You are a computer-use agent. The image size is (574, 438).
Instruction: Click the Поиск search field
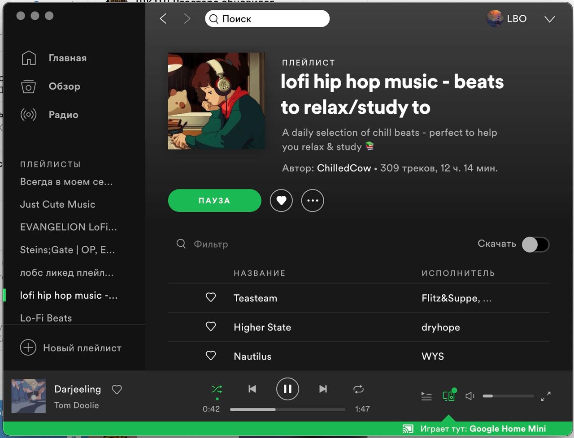point(267,19)
